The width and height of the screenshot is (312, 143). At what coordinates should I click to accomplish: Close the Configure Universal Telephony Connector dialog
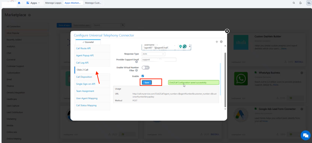(227, 31)
